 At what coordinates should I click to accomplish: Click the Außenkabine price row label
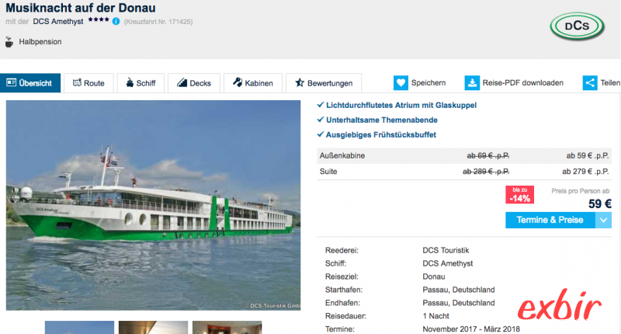(x=342, y=155)
